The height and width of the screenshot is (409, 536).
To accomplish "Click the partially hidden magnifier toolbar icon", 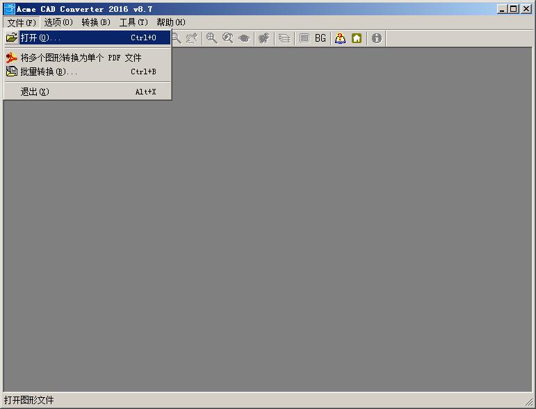I will 177,38.
